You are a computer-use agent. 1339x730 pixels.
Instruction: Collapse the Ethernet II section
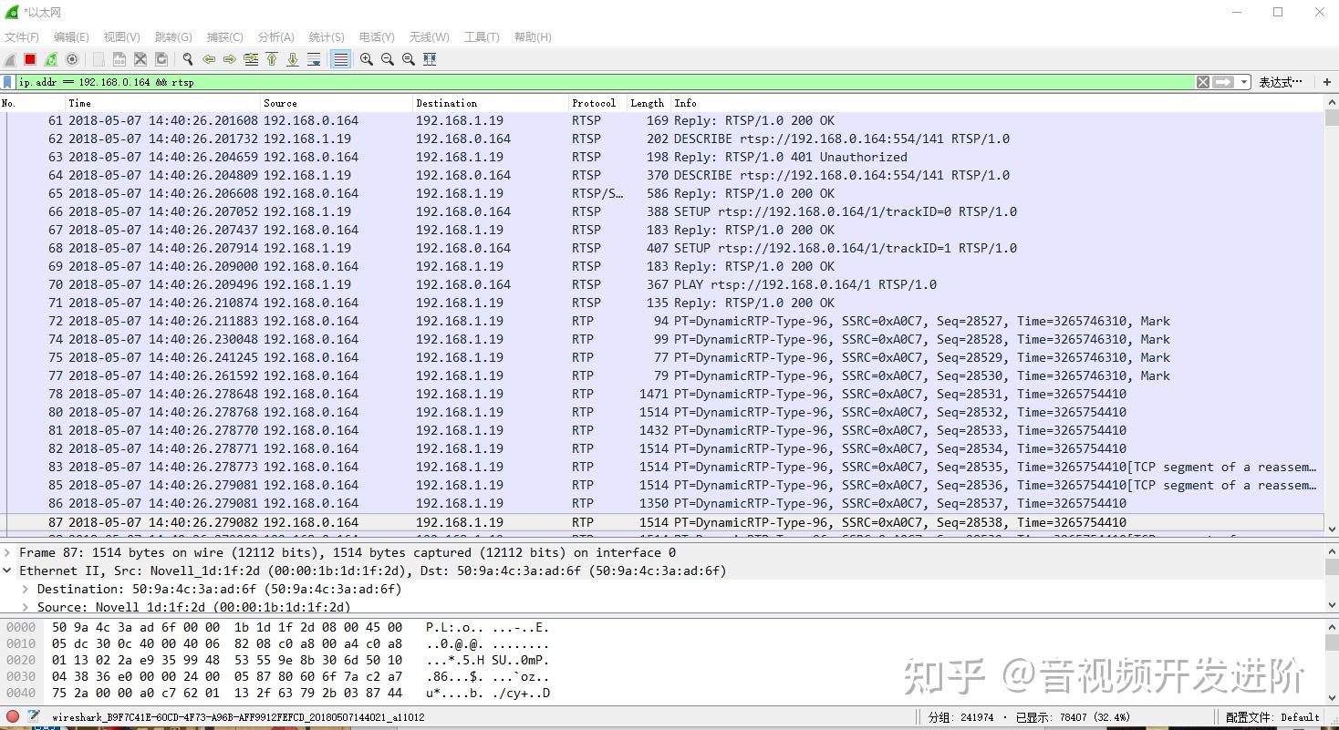point(8,571)
